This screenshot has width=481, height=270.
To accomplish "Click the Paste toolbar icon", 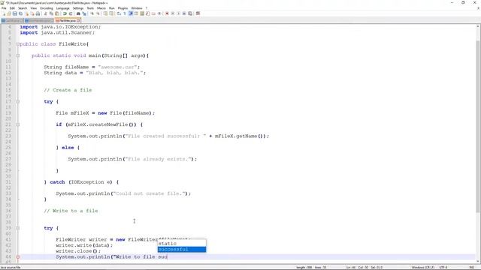I will 57,13.
